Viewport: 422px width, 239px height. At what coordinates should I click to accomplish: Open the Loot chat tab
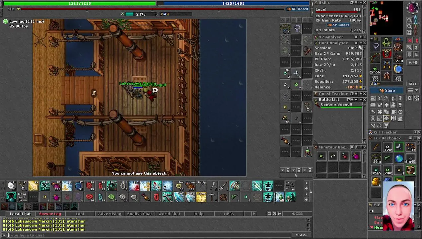pyautogui.click(x=80, y=214)
